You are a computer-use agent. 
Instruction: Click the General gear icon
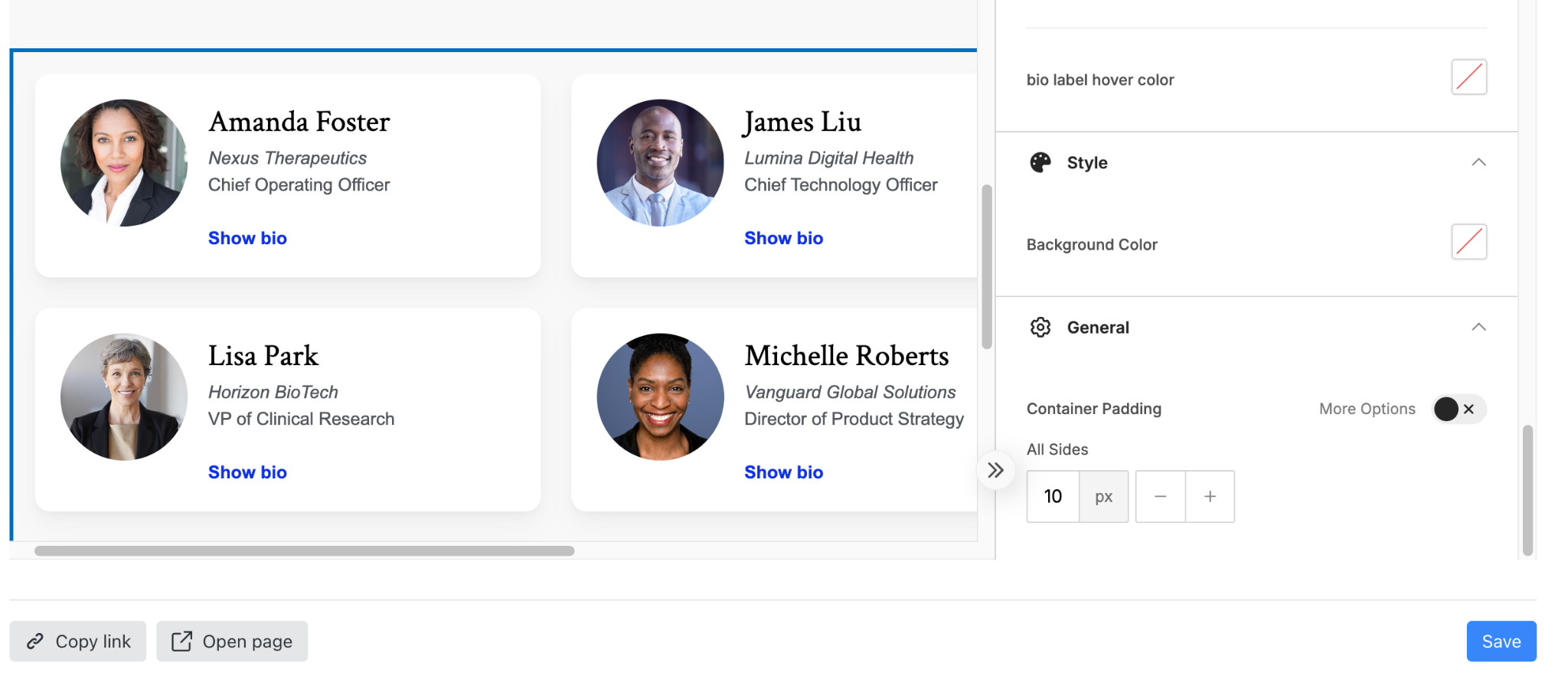click(1040, 328)
